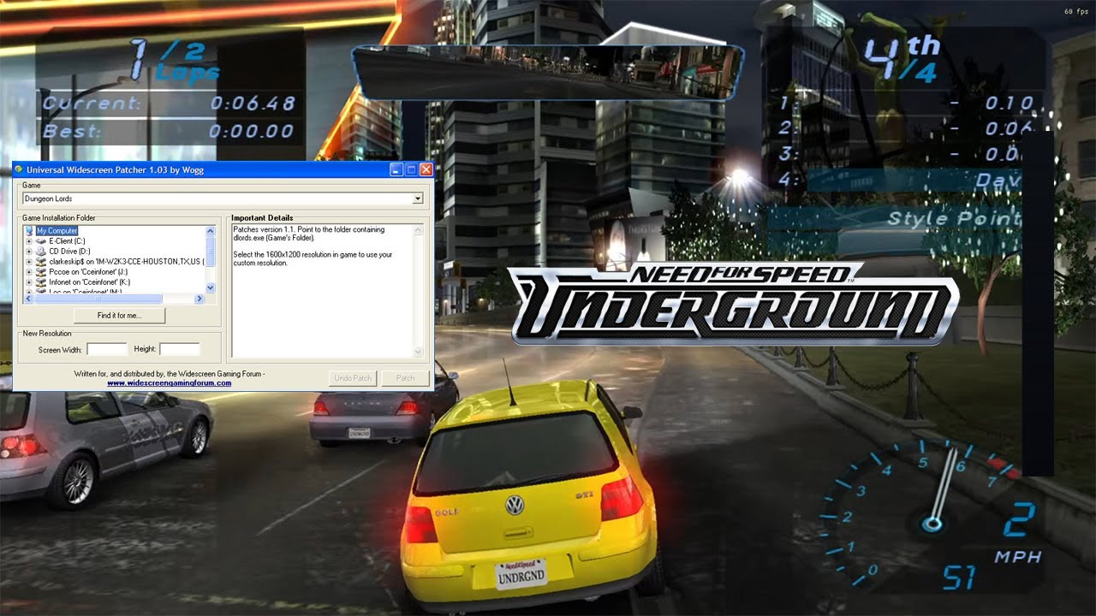Select the CD Drive (D:) label
Image resolution: width=1096 pixels, height=616 pixels.
(x=69, y=252)
